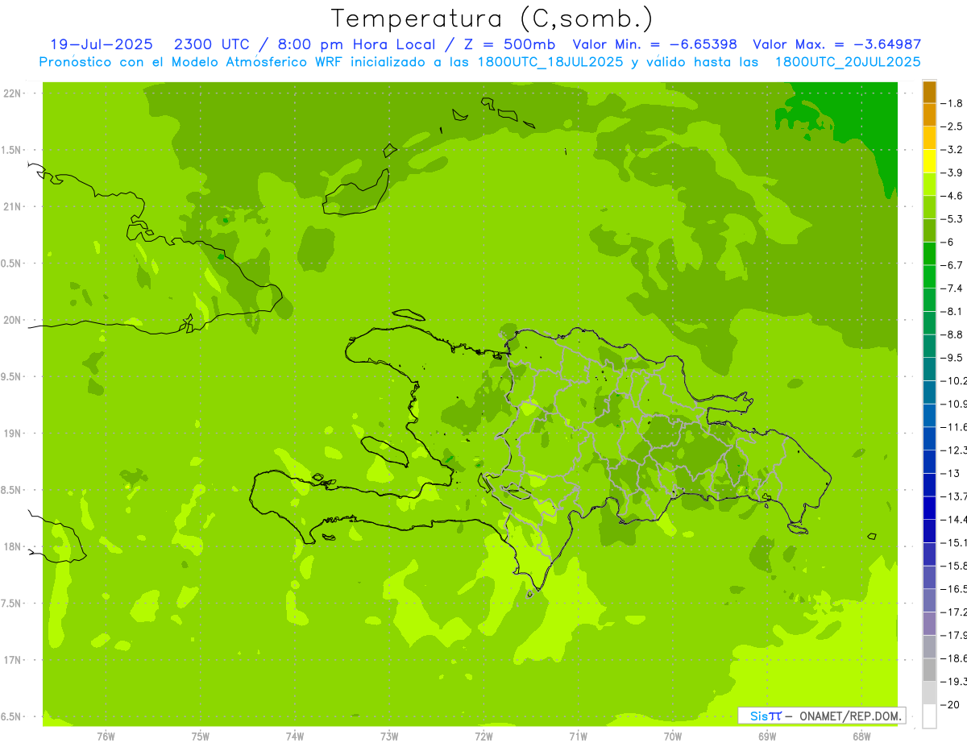Click the 'Valor Max. = -3.64987' readout
The height and width of the screenshot is (747, 967).
(837, 44)
